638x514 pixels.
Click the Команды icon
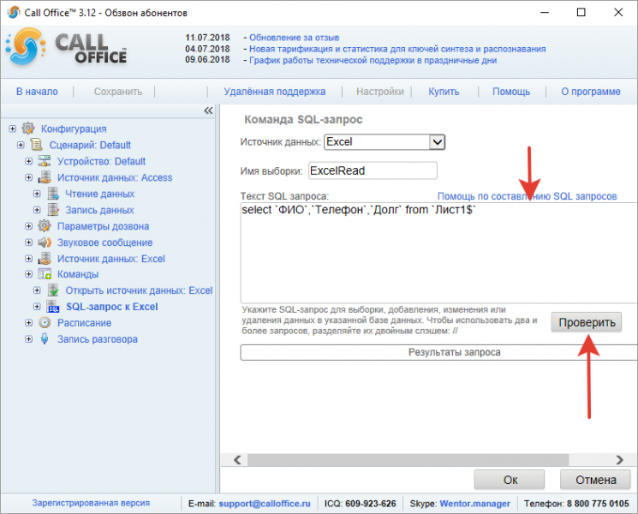tap(45, 274)
